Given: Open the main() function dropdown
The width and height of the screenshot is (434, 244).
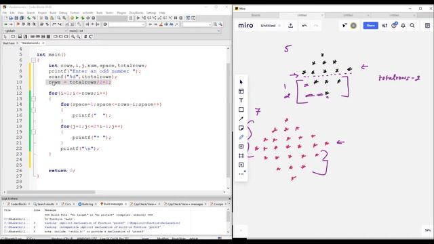Looking at the screenshot, I should 144,30.
